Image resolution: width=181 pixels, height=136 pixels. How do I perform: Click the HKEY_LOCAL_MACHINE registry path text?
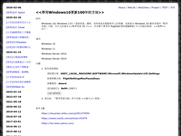click(110, 74)
